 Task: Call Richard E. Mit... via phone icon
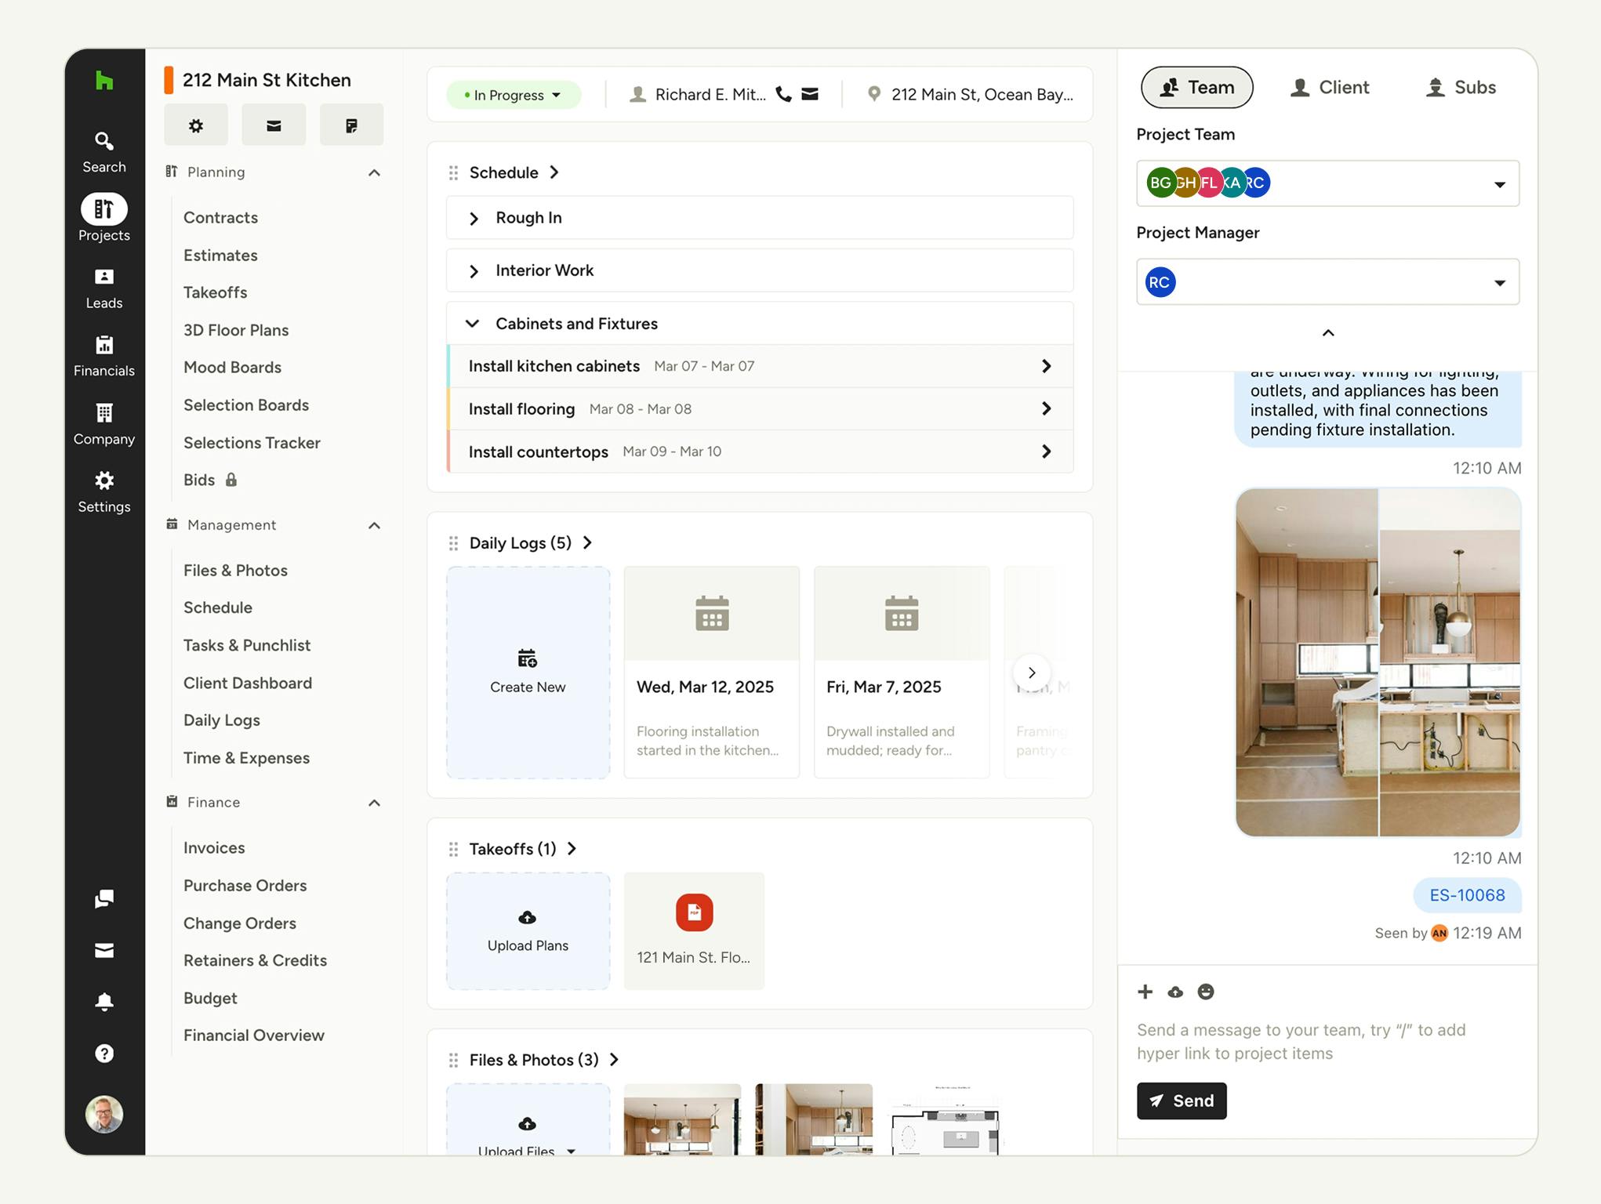pos(783,94)
